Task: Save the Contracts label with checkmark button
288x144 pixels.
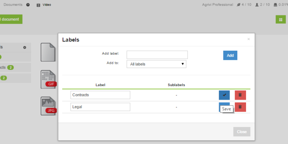Action: click(224, 95)
